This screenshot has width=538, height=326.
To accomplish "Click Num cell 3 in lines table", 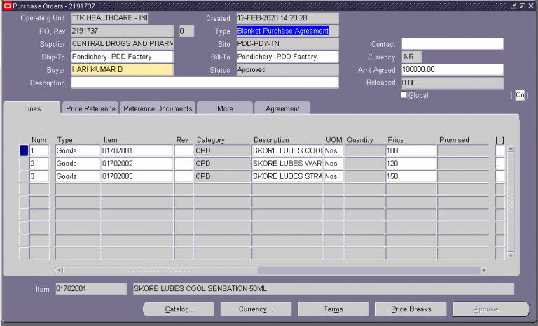I will coord(39,176).
